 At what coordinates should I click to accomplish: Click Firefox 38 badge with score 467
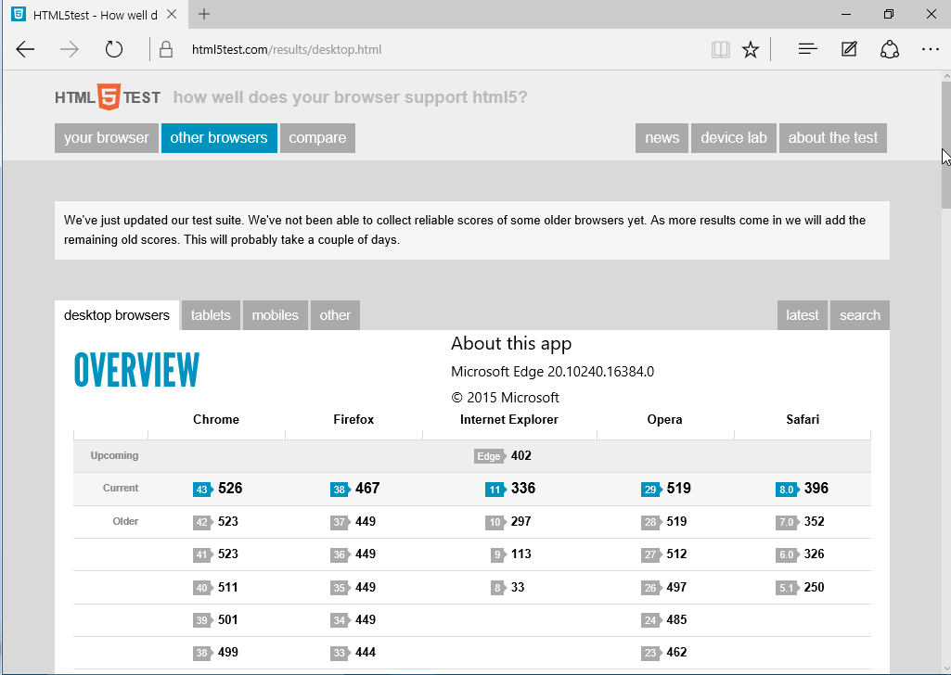click(340, 489)
